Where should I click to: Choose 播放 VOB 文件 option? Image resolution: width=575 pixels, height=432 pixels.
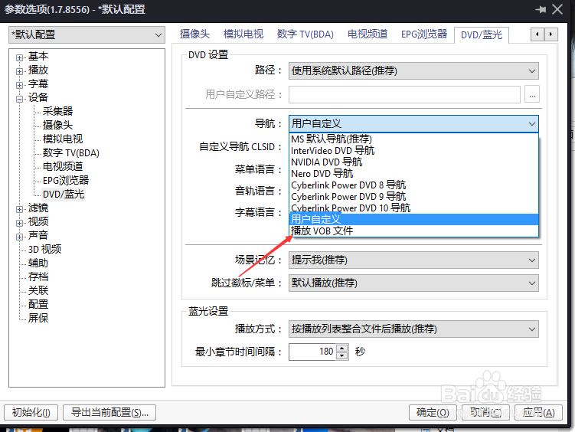[x=413, y=231]
